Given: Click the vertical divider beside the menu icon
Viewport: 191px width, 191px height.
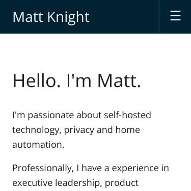Looking at the screenshot, I should [x=159, y=16].
